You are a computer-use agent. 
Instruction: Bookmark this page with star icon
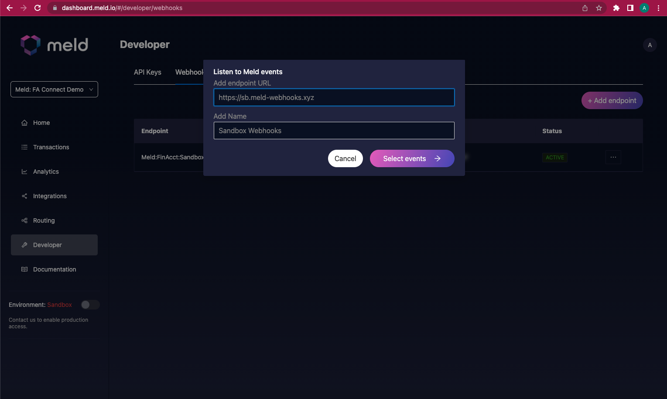(x=599, y=8)
